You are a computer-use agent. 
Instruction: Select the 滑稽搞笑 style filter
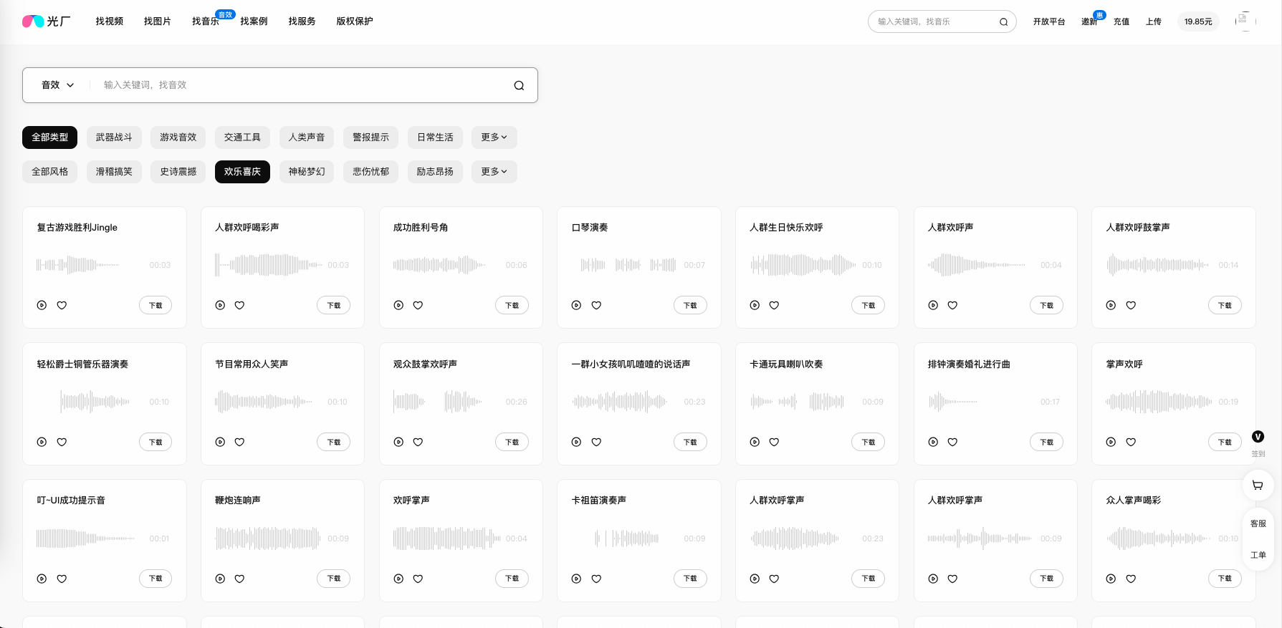point(114,172)
